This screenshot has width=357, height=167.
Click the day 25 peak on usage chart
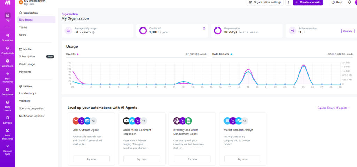point(304,66)
